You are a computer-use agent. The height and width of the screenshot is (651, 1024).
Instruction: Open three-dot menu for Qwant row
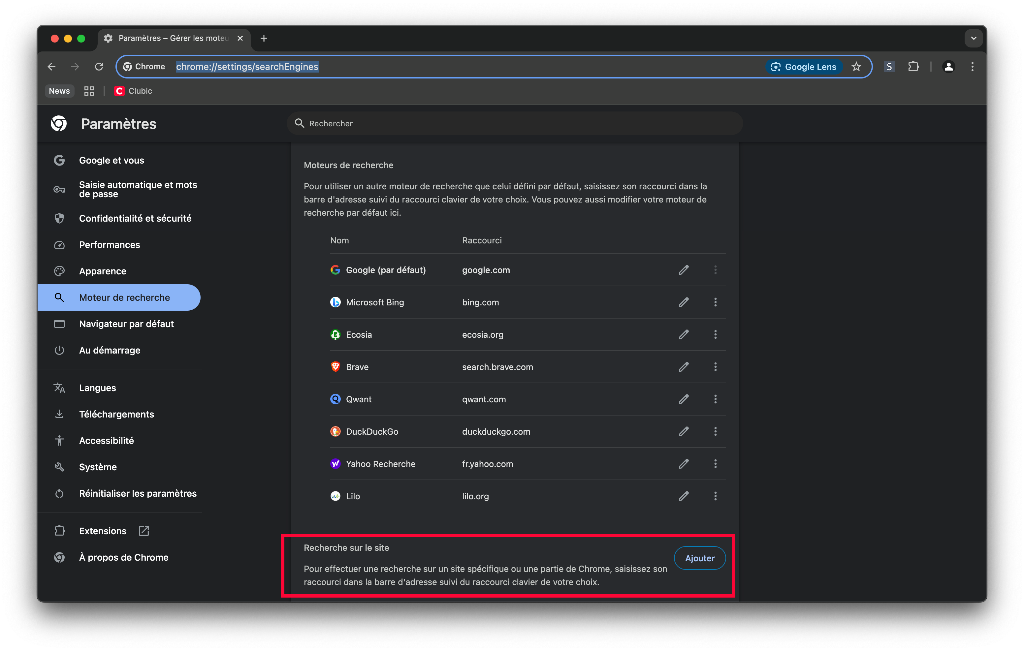point(715,399)
